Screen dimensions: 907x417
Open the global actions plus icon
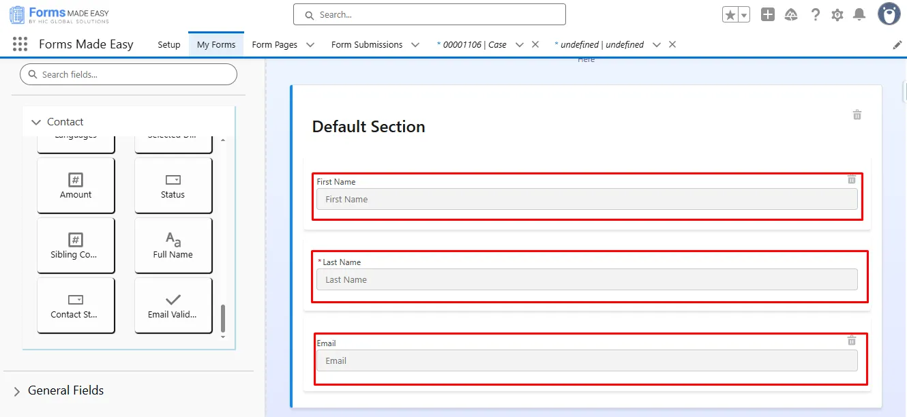point(768,15)
